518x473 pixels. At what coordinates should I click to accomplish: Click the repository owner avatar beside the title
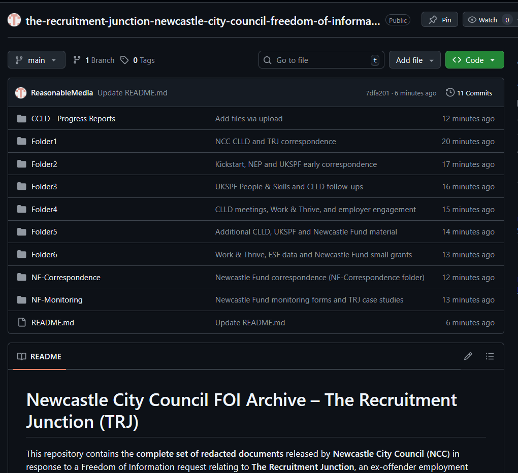(14, 20)
